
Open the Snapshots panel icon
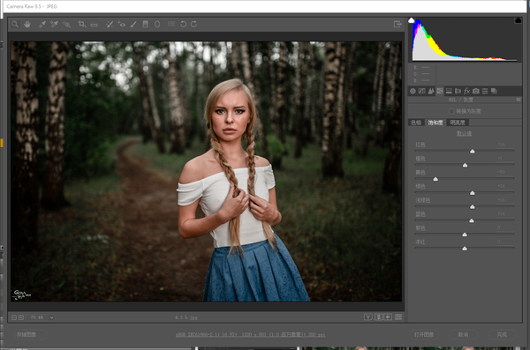[494, 91]
